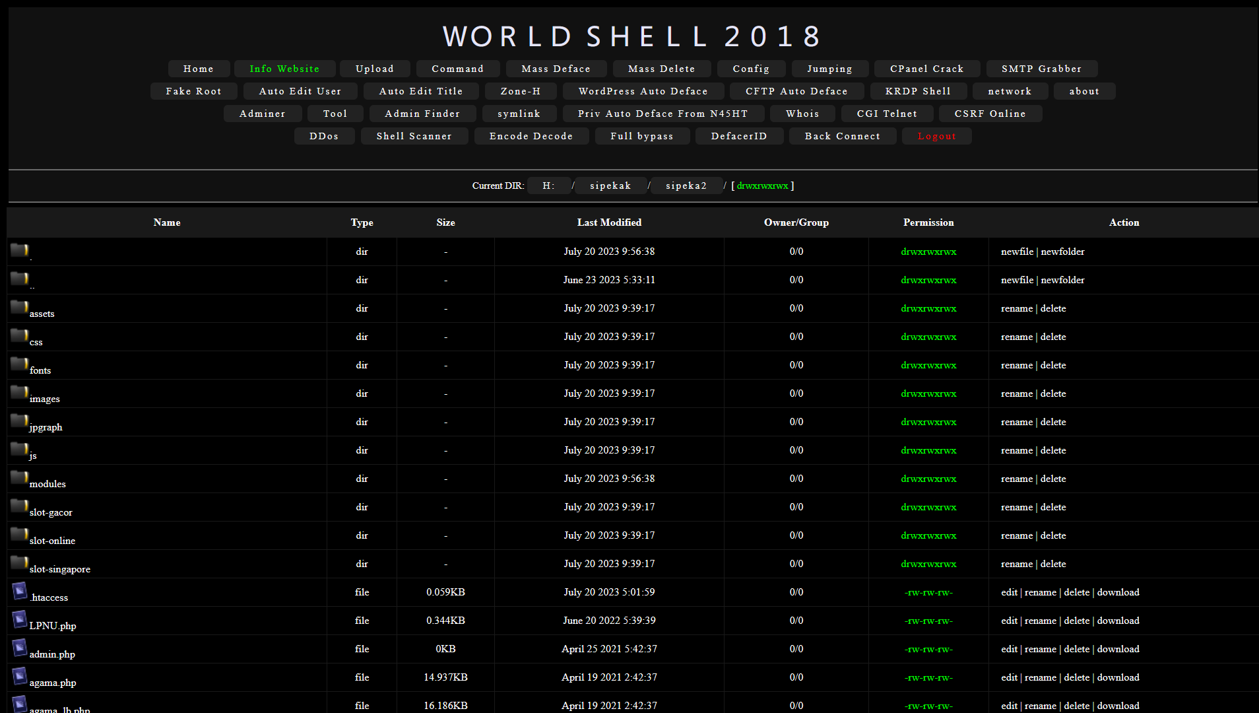This screenshot has width=1259, height=713.
Task: Click rename in the fonts row
Action: pos(1016,365)
